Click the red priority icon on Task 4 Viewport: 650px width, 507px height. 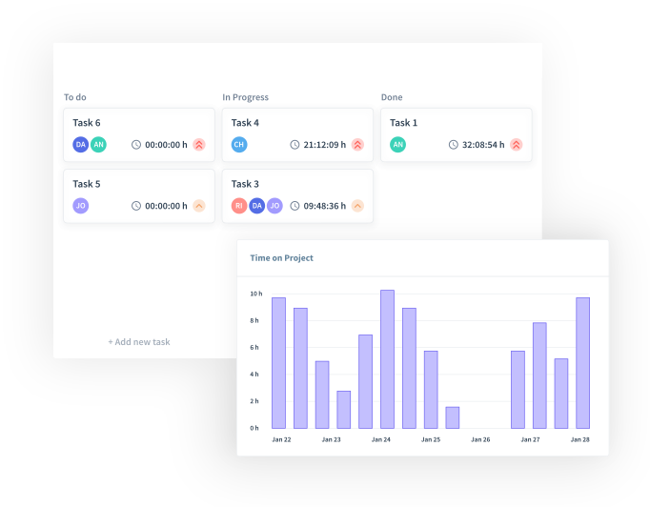pos(357,145)
